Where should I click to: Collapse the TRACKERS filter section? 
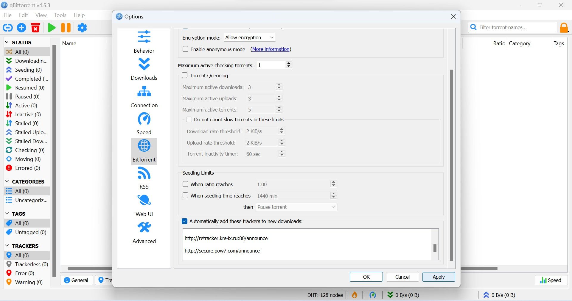(x=7, y=246)
